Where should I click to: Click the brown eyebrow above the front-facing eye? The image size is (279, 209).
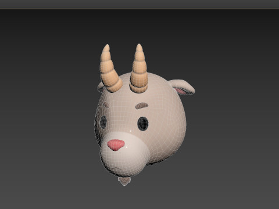(142, 106)
